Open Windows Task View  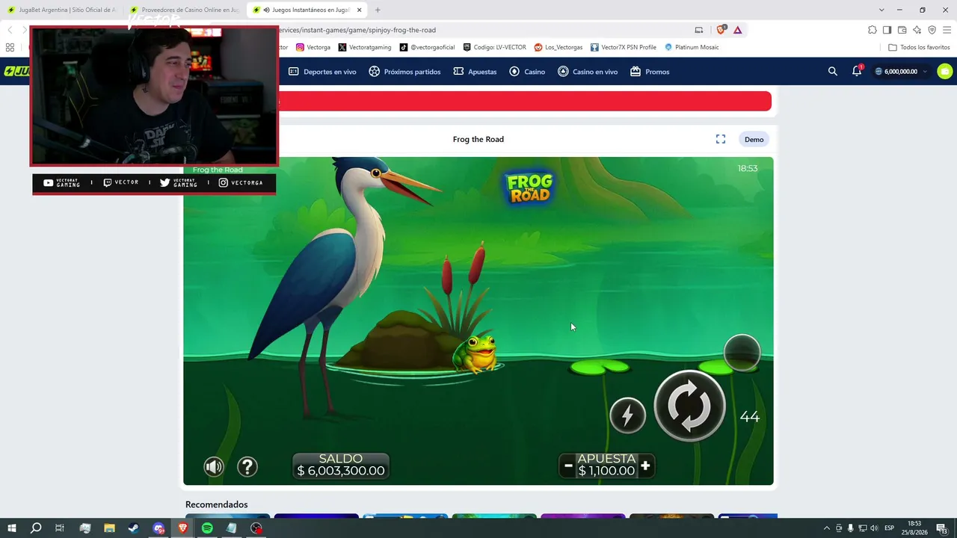(60, 528)
